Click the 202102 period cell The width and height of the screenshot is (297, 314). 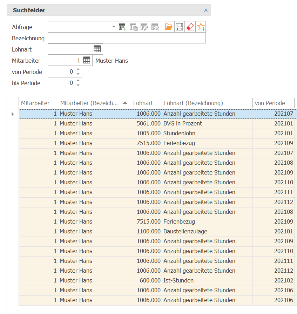coord(274,281)
